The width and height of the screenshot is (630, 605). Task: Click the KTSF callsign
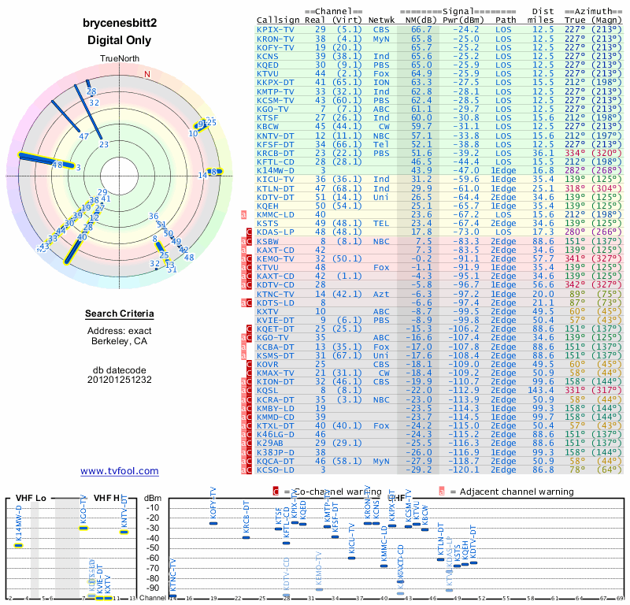click(x=268, y=118)
